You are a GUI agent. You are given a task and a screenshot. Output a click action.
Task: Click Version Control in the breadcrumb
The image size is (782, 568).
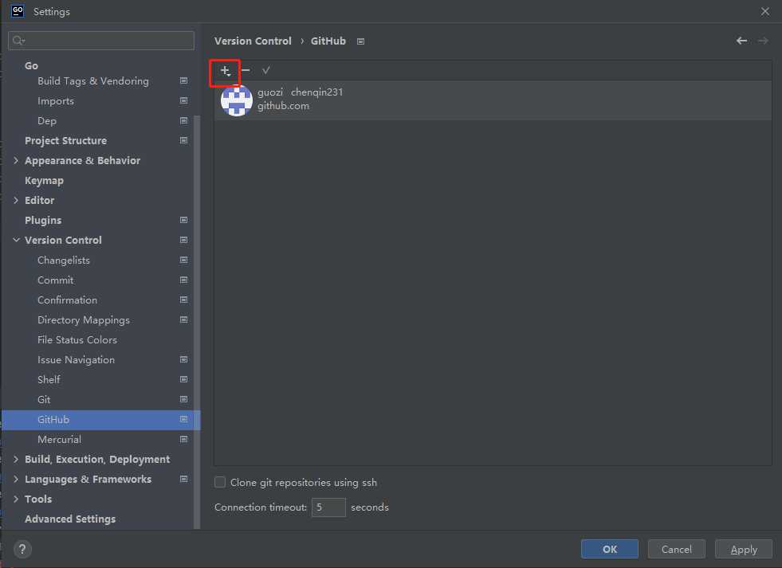point(253,41)
